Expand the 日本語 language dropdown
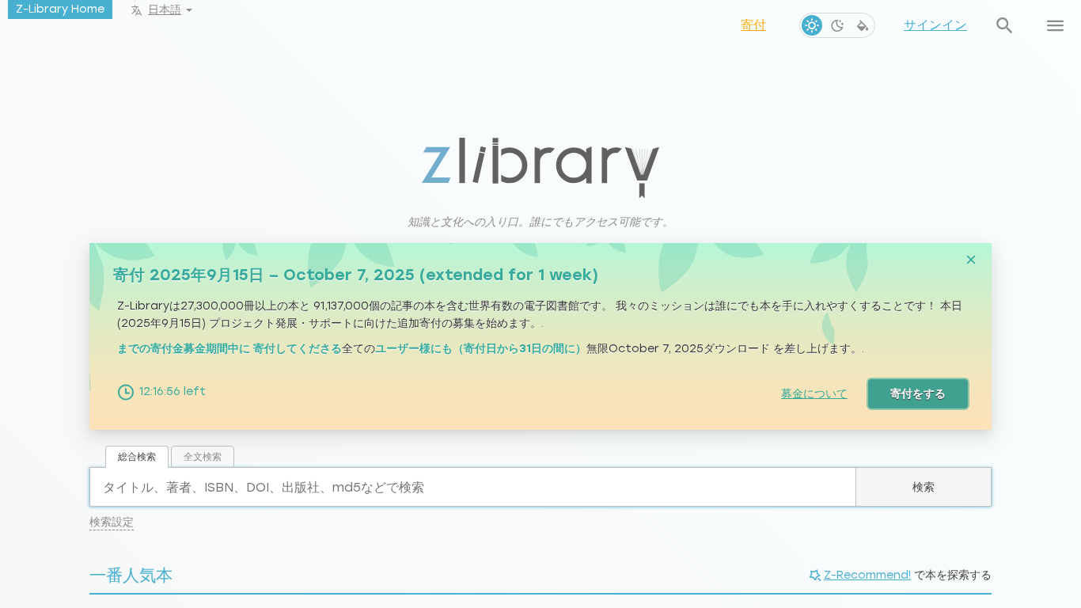This screenshot has width=1081, height=608. point(169,10)
